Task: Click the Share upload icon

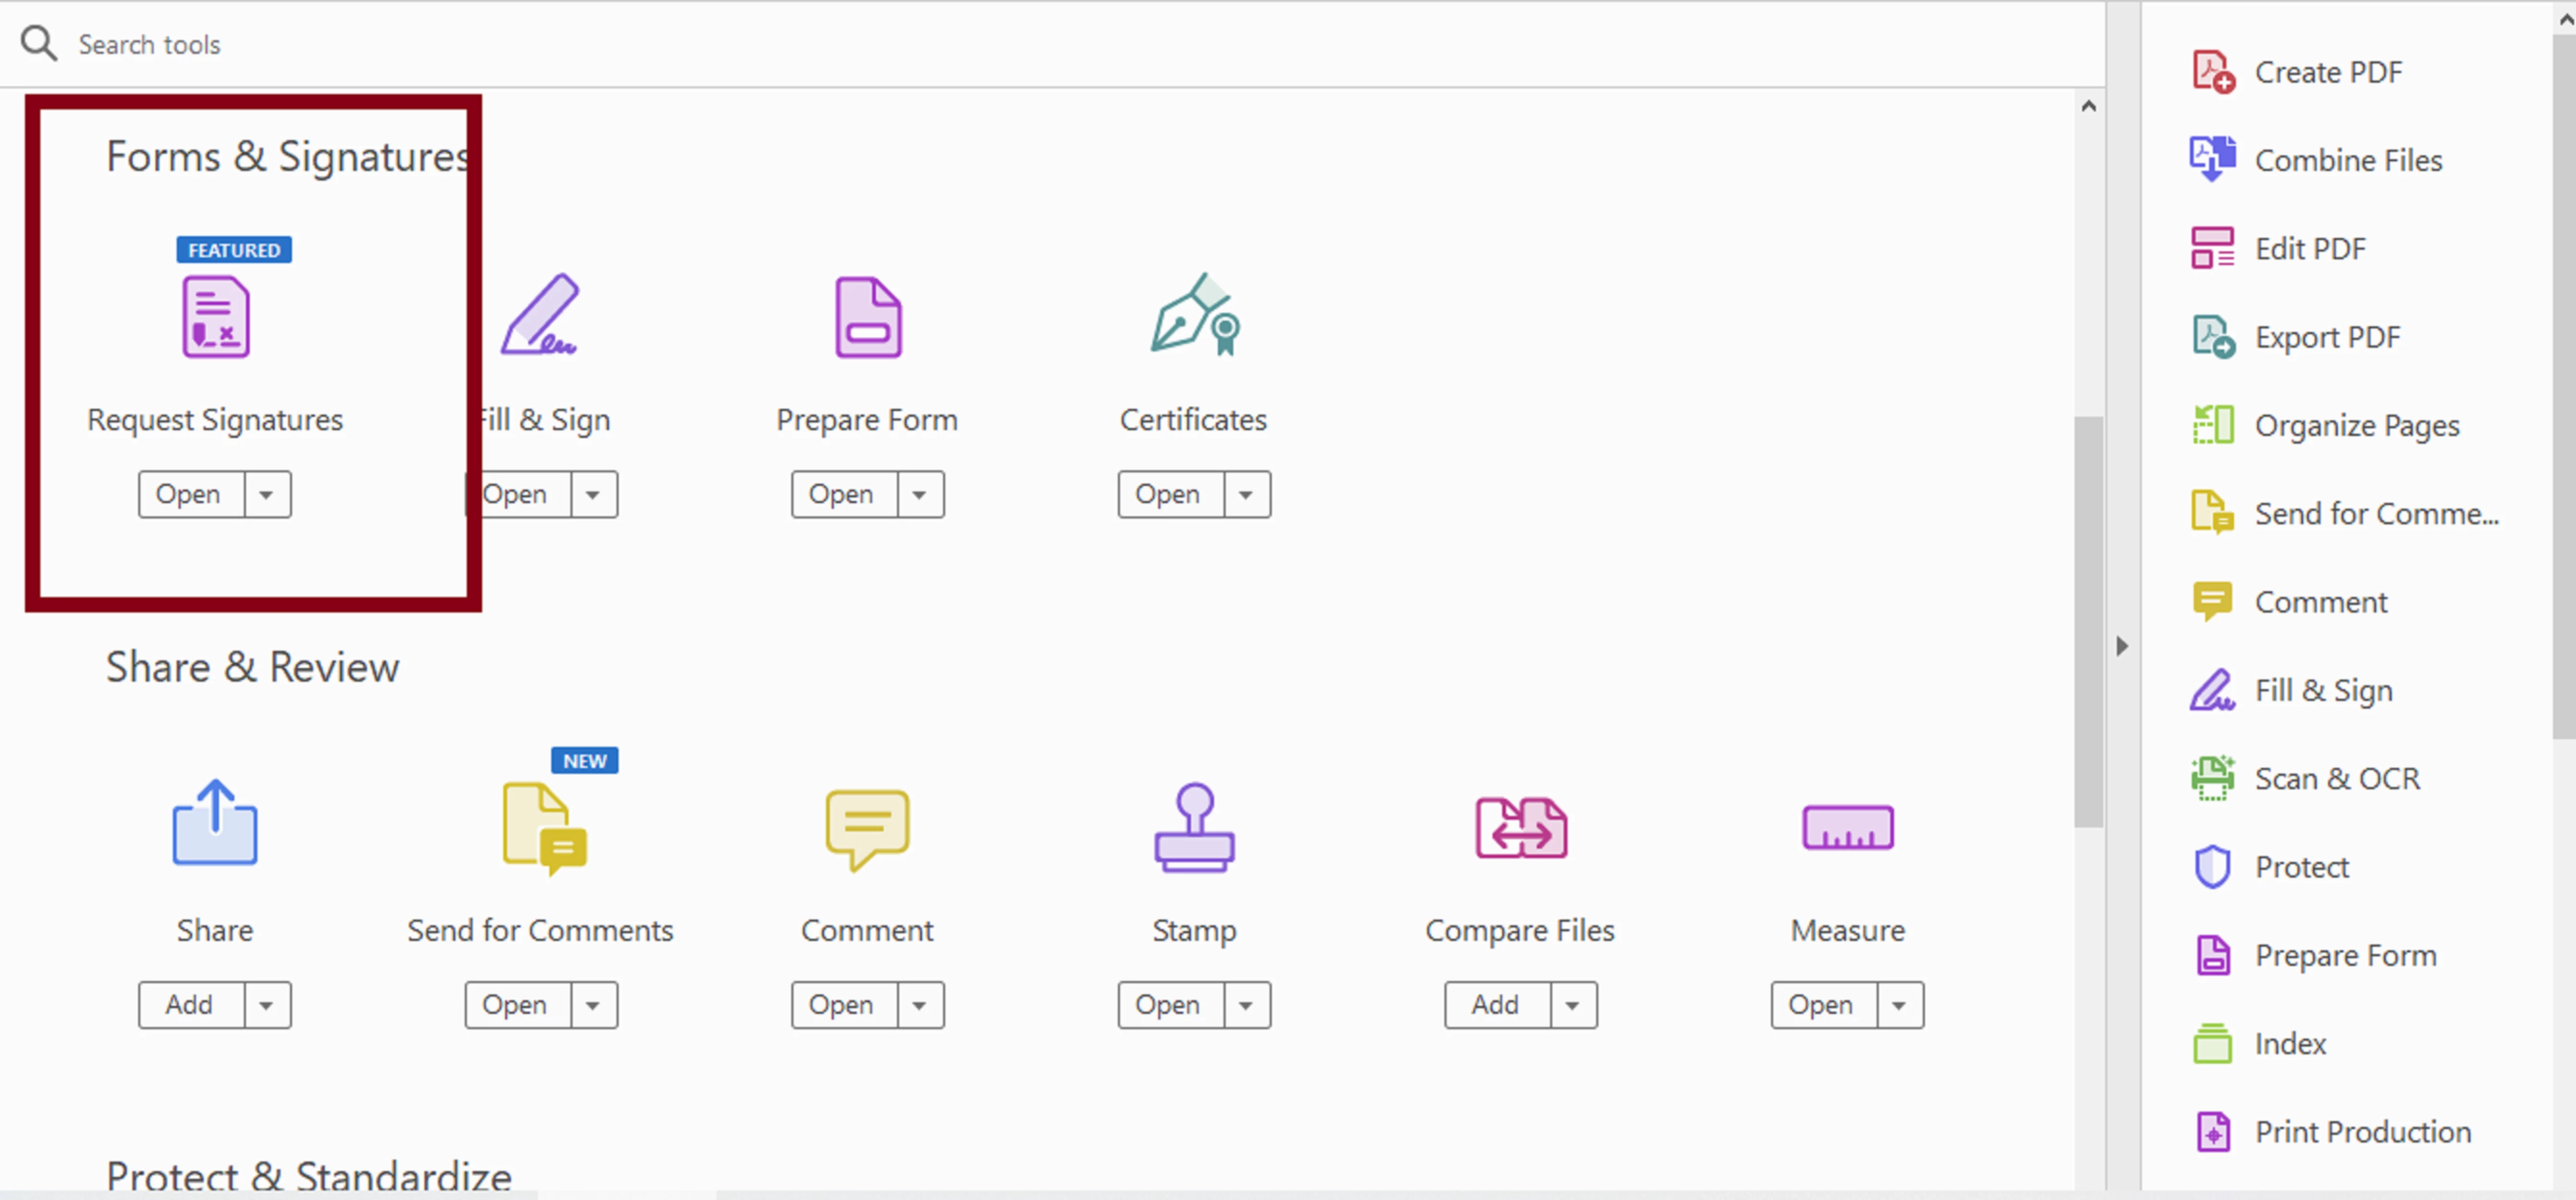Action: tap(215, 823)
